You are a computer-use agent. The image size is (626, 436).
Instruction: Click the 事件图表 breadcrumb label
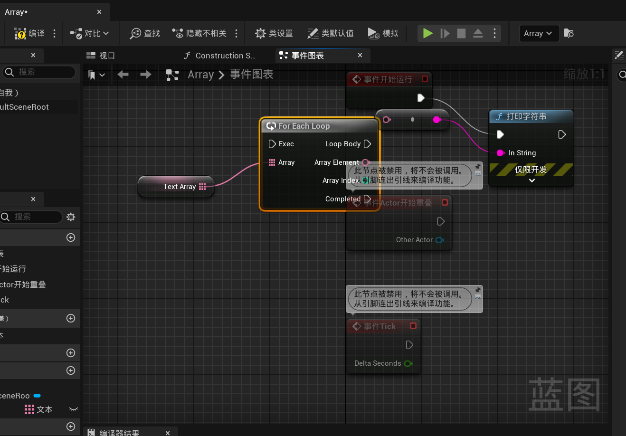pyautogui.click(x=252, y=75)
